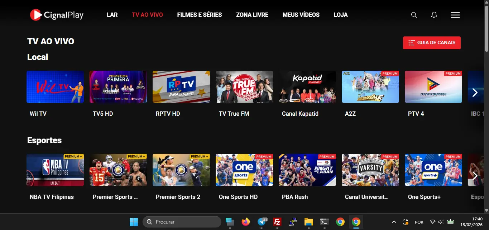
Task: Open the volume speaker tray icon
Action: click(441, 222)
